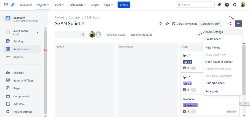Choose Create board in the menu
Viewport: 250px width, 117px height.
[223, 39]
